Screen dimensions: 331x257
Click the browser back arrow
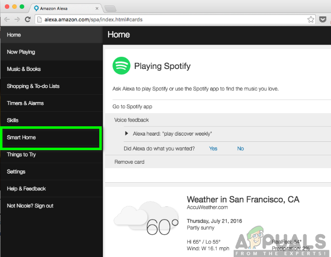click(7, 19)
